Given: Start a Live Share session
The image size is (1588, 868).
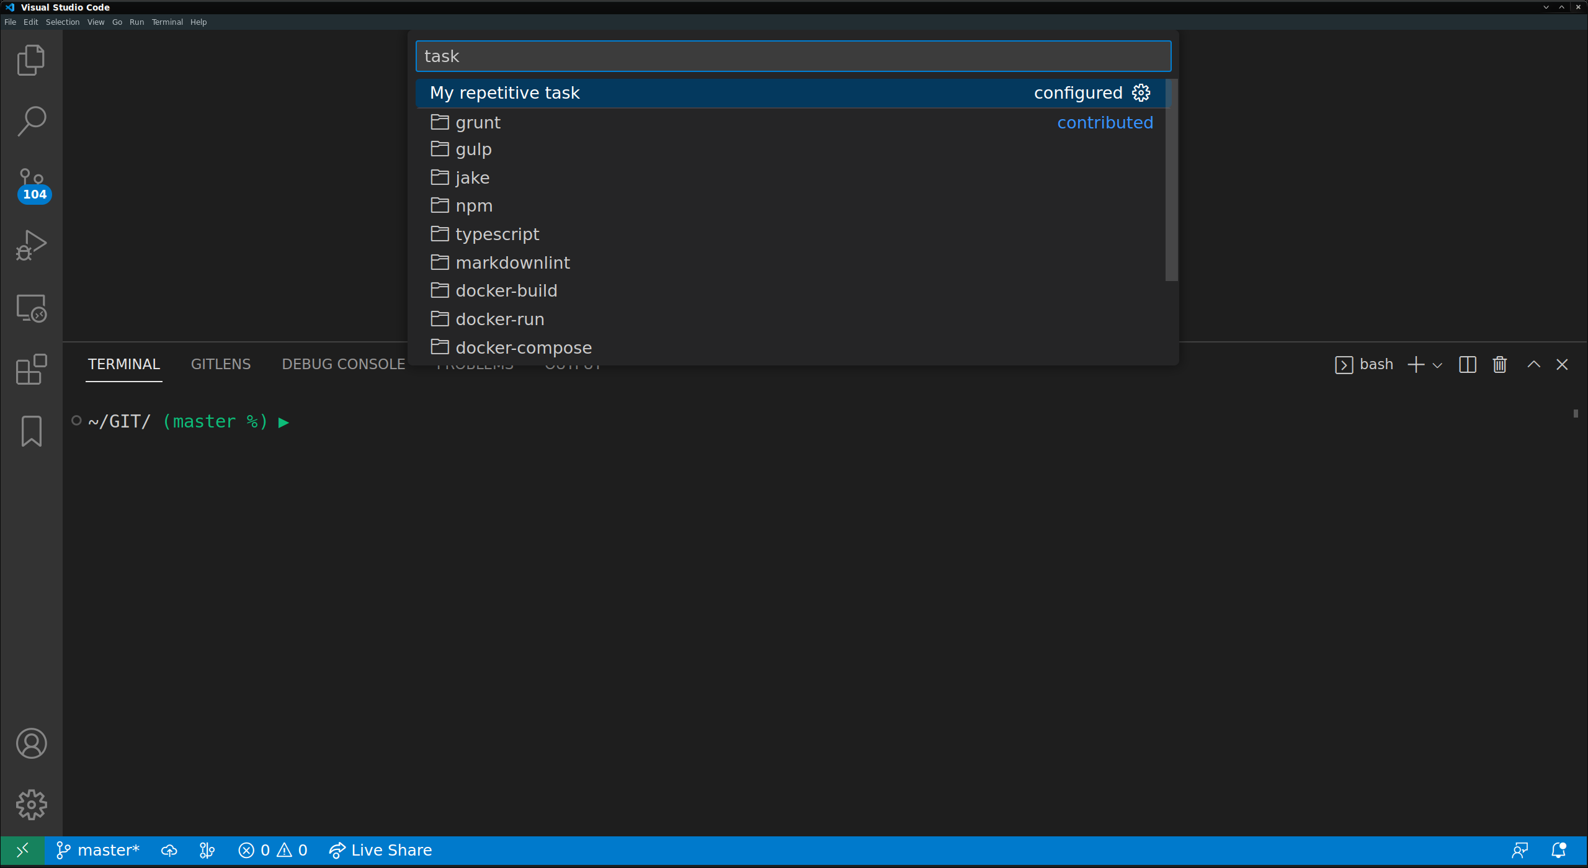Looking at the screenshot, I should pyautogui.click(x=380, y=850).
